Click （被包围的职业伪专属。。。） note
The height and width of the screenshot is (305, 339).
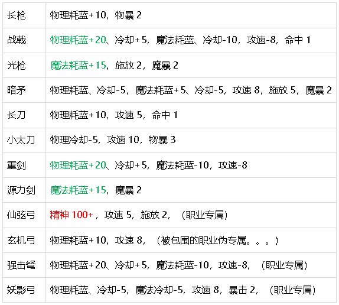tap(217, 240)
